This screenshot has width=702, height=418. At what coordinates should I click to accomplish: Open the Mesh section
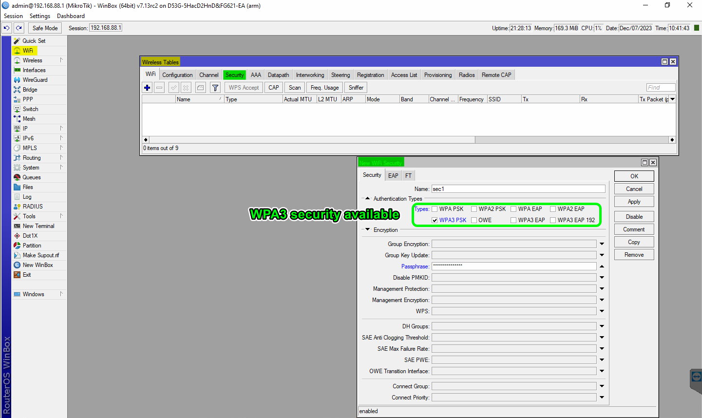click(29, 119)
